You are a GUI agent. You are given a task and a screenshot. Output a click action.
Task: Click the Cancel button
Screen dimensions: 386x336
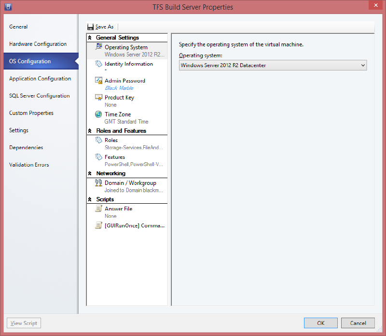point(358,323)
